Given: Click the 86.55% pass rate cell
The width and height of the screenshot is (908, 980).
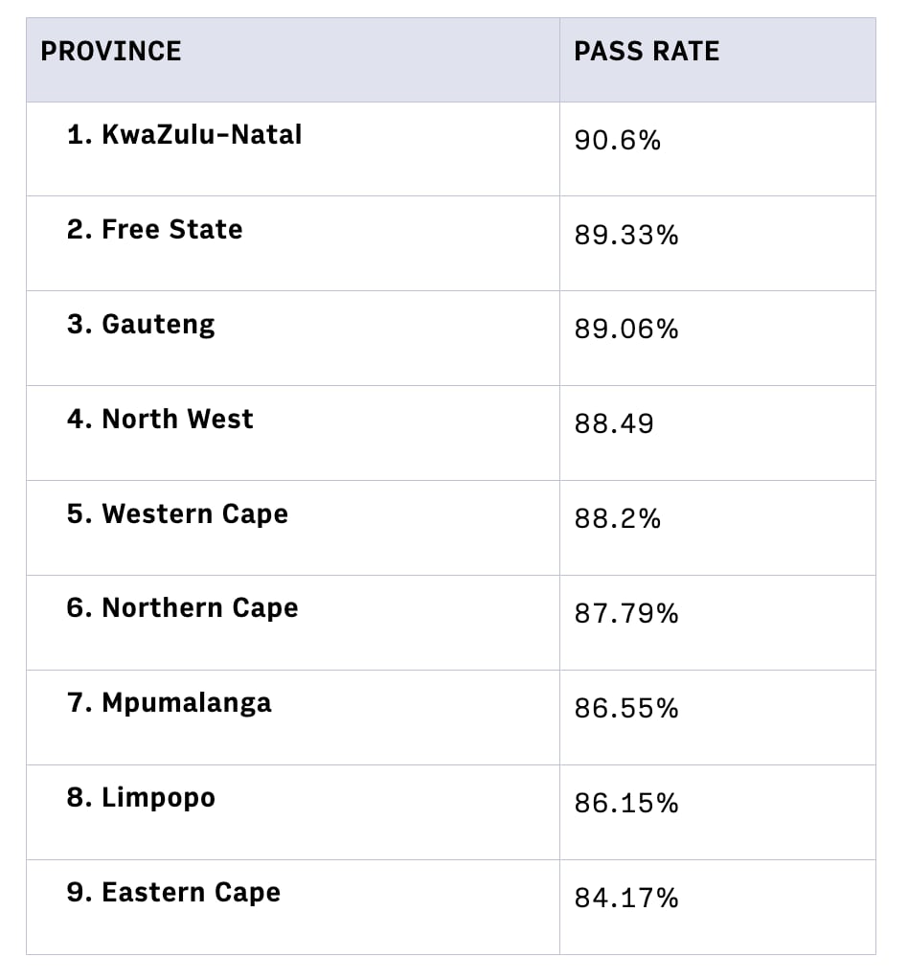Looking at the screenshot, I should [626, 709].
